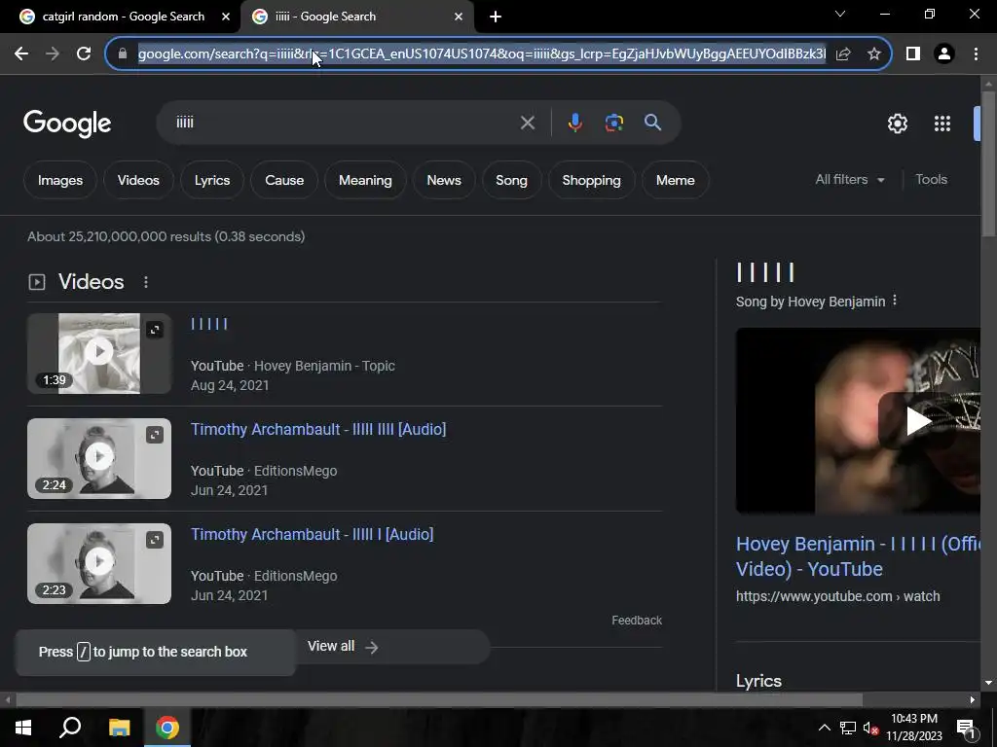This screenshot has width=997, height=747.
Task: Close the catgirl random tab
Action: coord(226,17)
